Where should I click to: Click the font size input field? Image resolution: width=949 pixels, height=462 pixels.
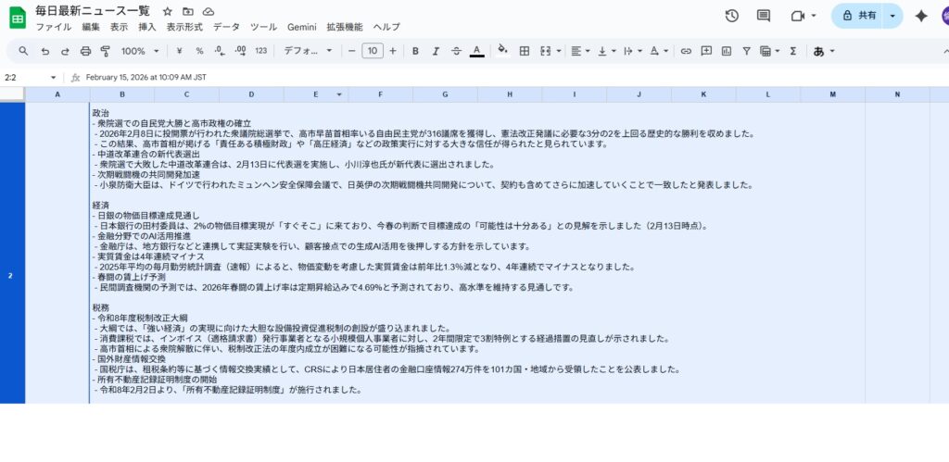point(372,51)
